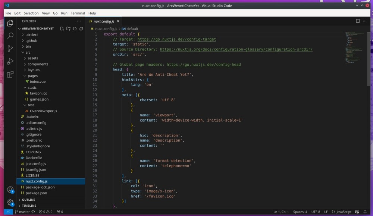373x216 pixels.
Task: Click the JavaScript language mode indicator
Action: (341, 212)
